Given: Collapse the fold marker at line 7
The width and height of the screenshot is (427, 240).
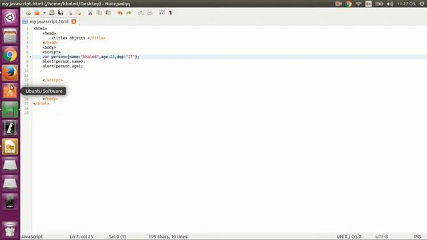Looking at the screenshot, I should (31, 57).
